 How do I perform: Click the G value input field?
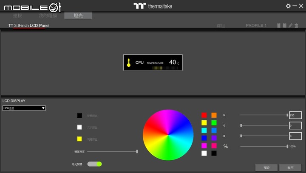pyautogui.click(x=295, y=125)
